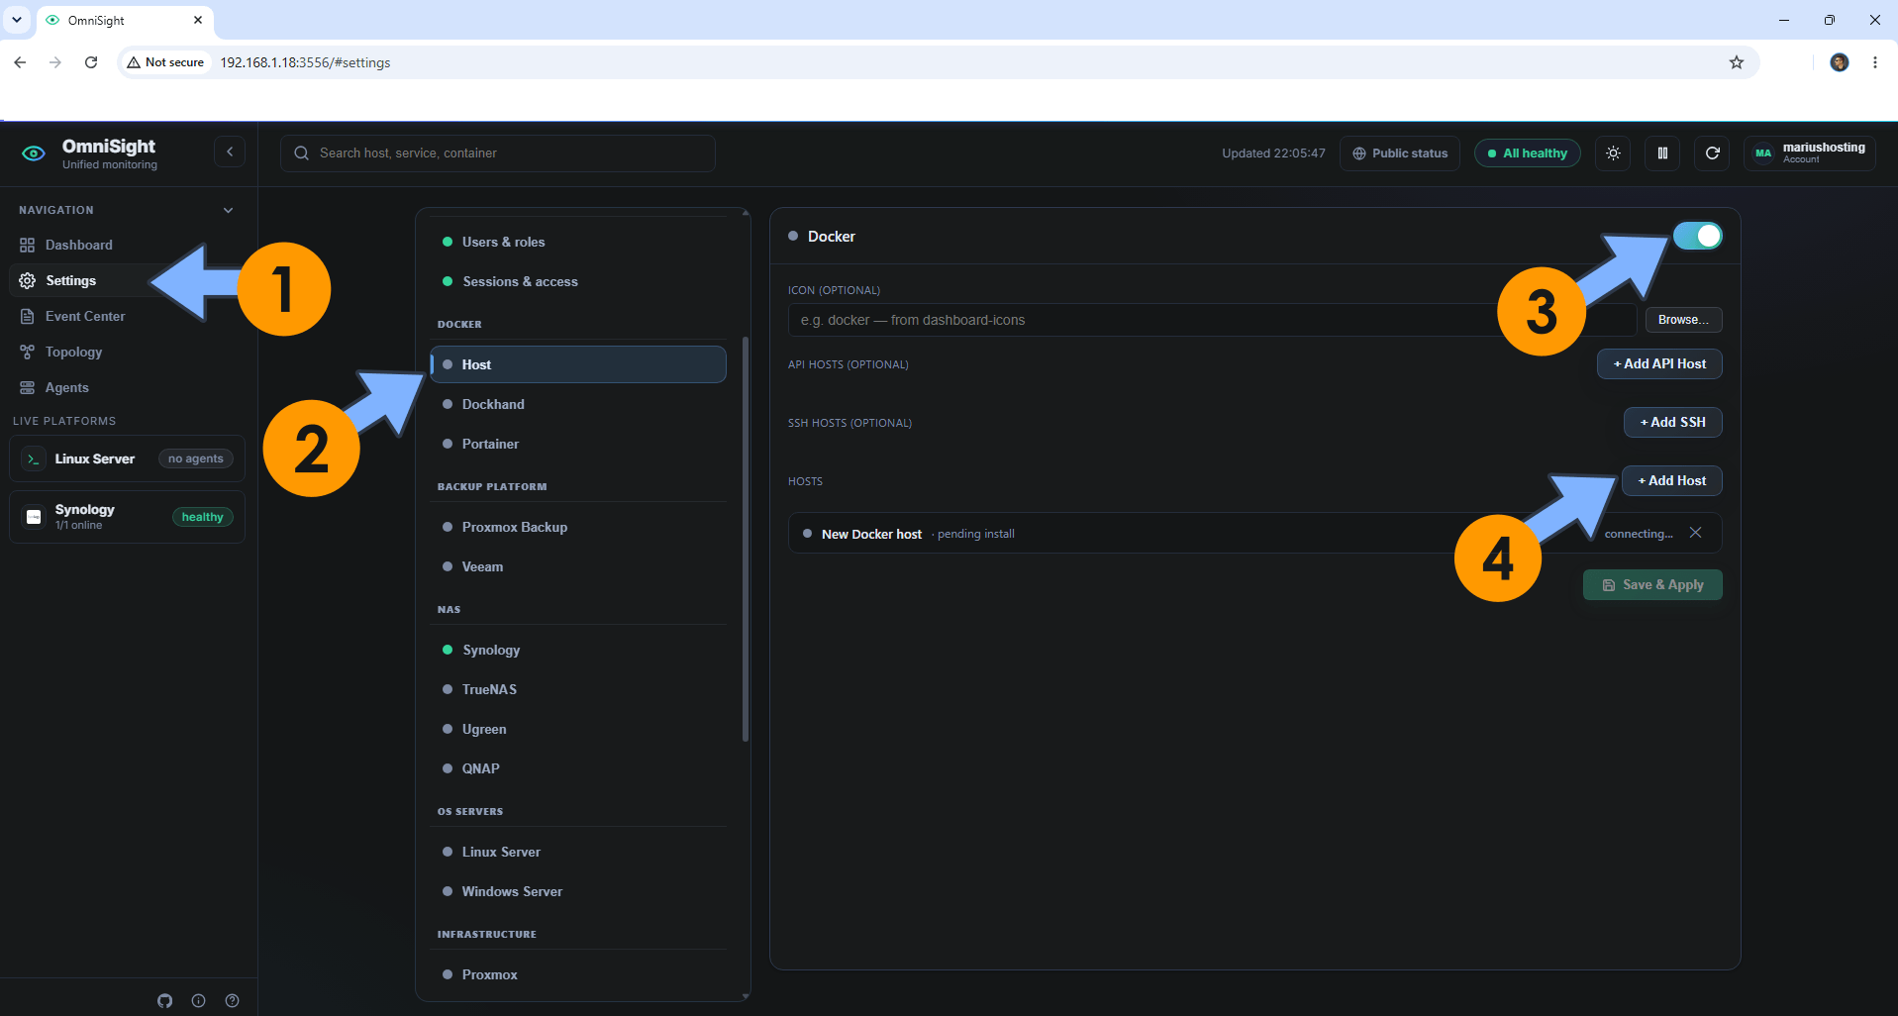
Task: Click + Add Host button
Action: (x=1671, y=480)
